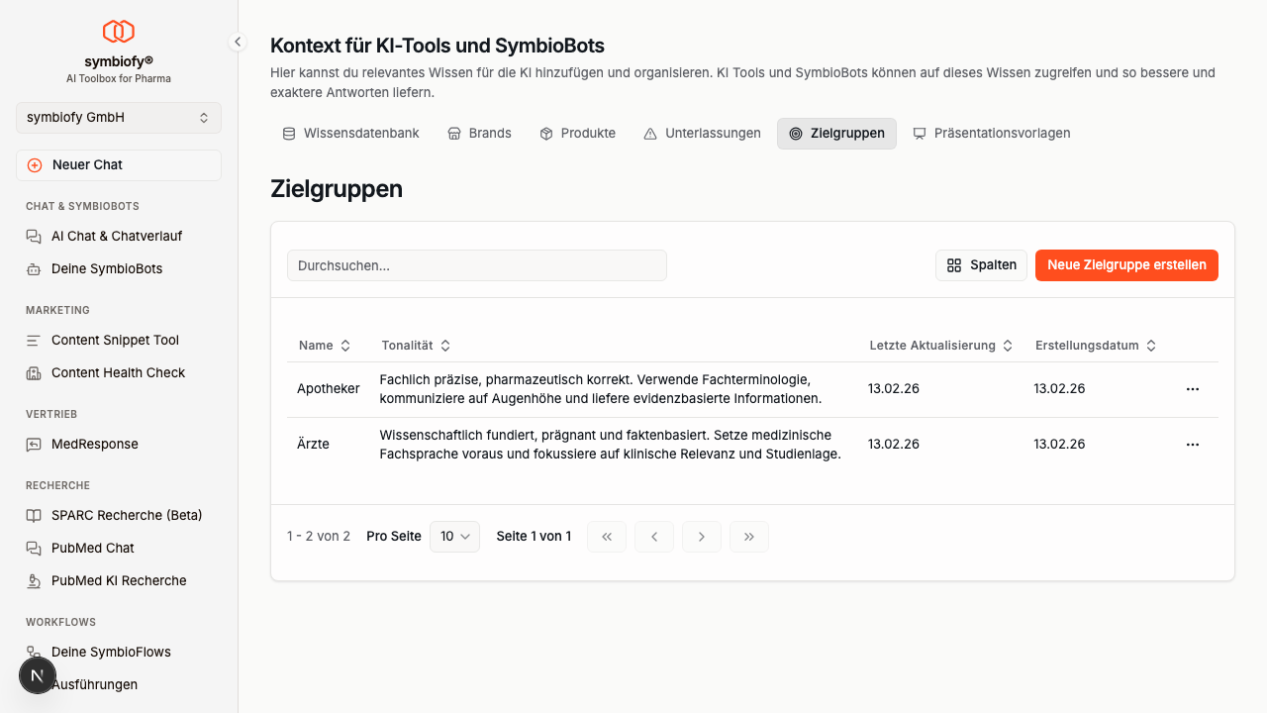This screenshot has width=1267, height=713.
Task: Open the three-dot menu for Apotheker
Action: tap(1192, 389)
